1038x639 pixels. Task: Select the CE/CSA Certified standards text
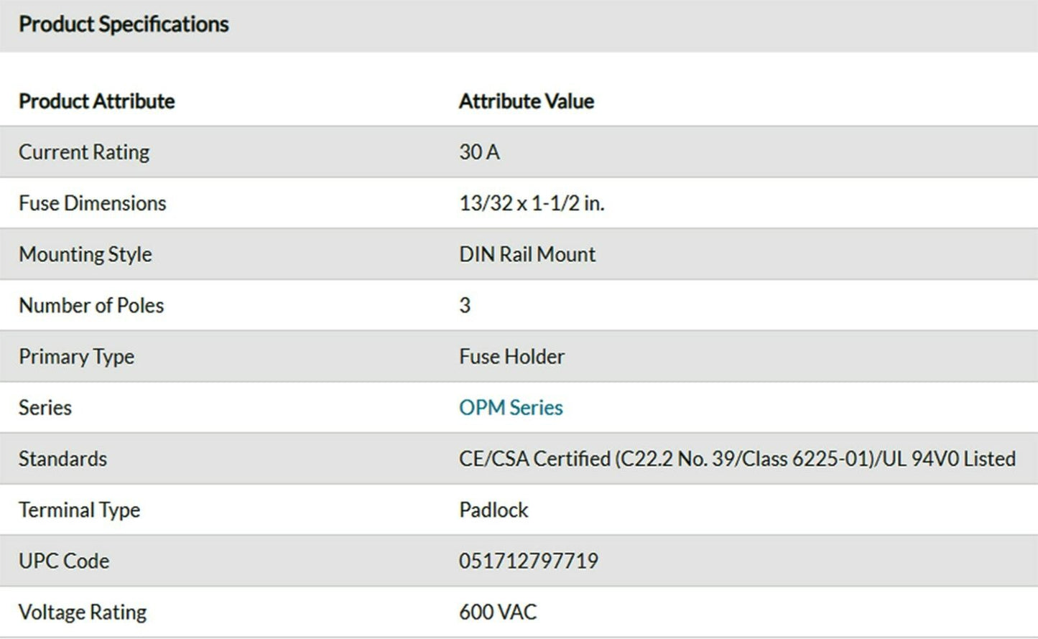(x=736, y=459)
